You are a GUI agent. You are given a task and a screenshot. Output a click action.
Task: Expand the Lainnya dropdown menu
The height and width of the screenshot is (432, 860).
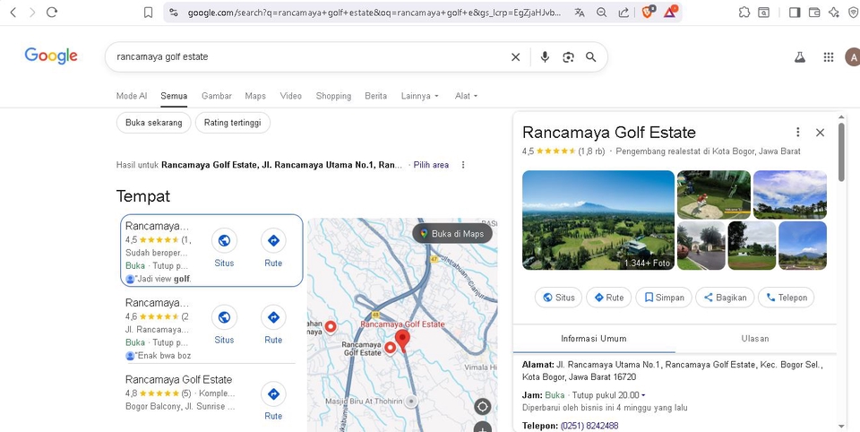point(420,96)
